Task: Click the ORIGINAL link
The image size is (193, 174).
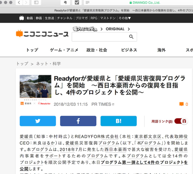Action: (115, 29)
